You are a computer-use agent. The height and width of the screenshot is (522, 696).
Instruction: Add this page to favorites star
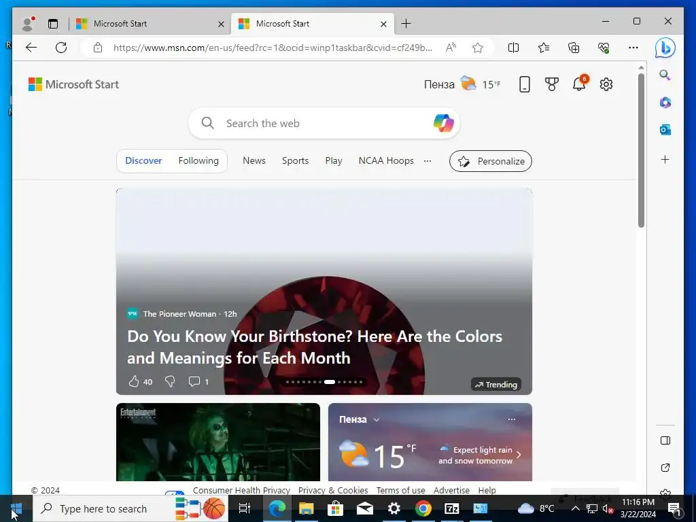click(478, 48)
